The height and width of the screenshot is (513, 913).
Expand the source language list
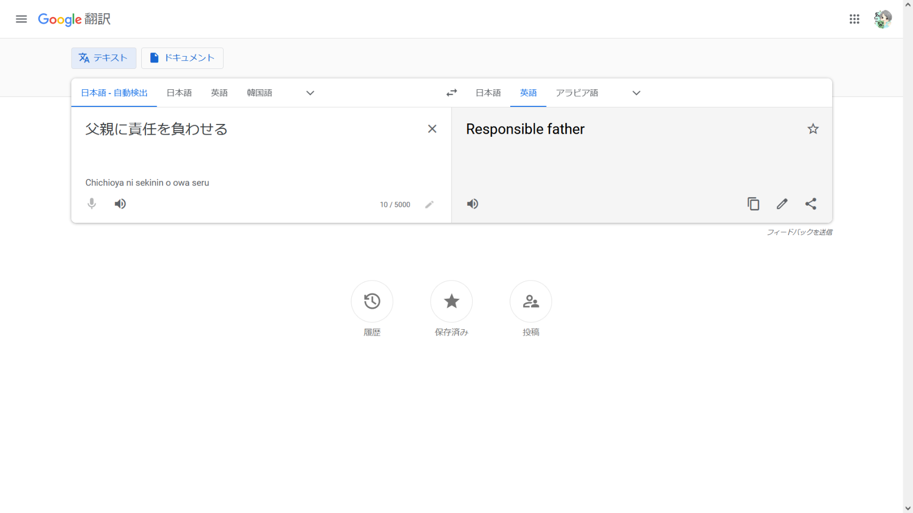tap(310, 93)
